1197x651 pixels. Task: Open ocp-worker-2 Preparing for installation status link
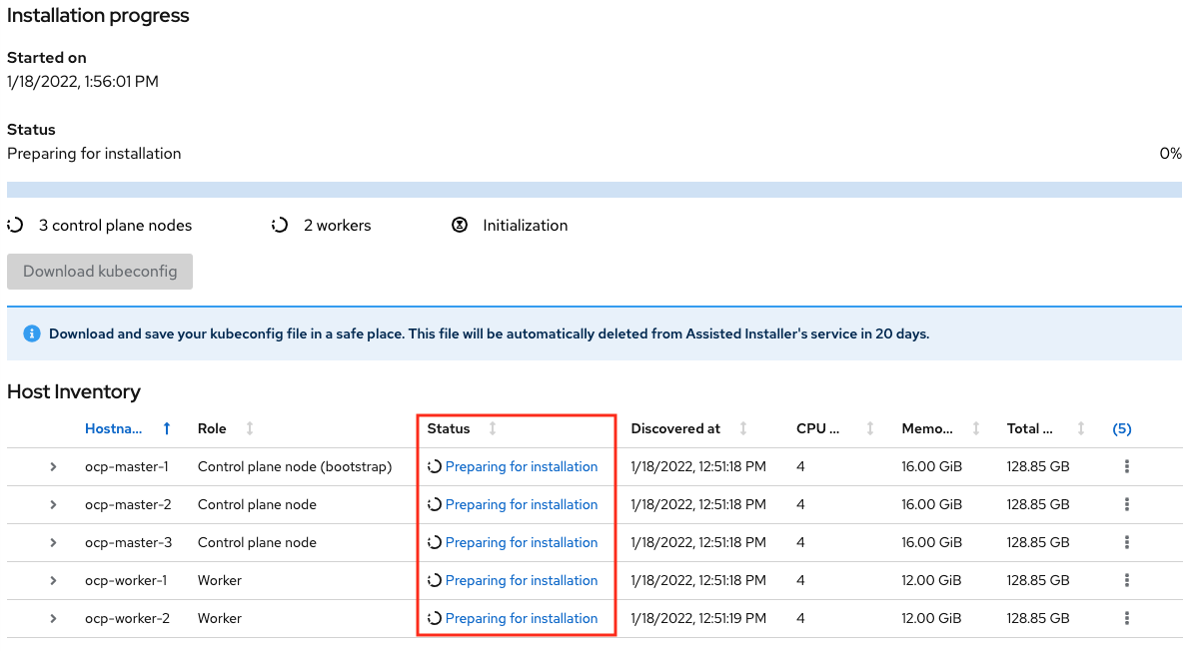pos(521,618)
